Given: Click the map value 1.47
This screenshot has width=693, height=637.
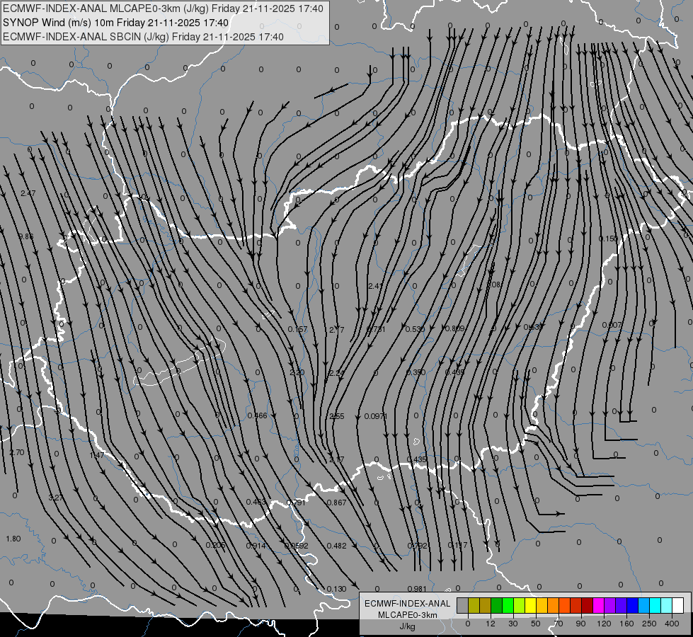Looking at the screenshot, I should (x=97, y=455).
